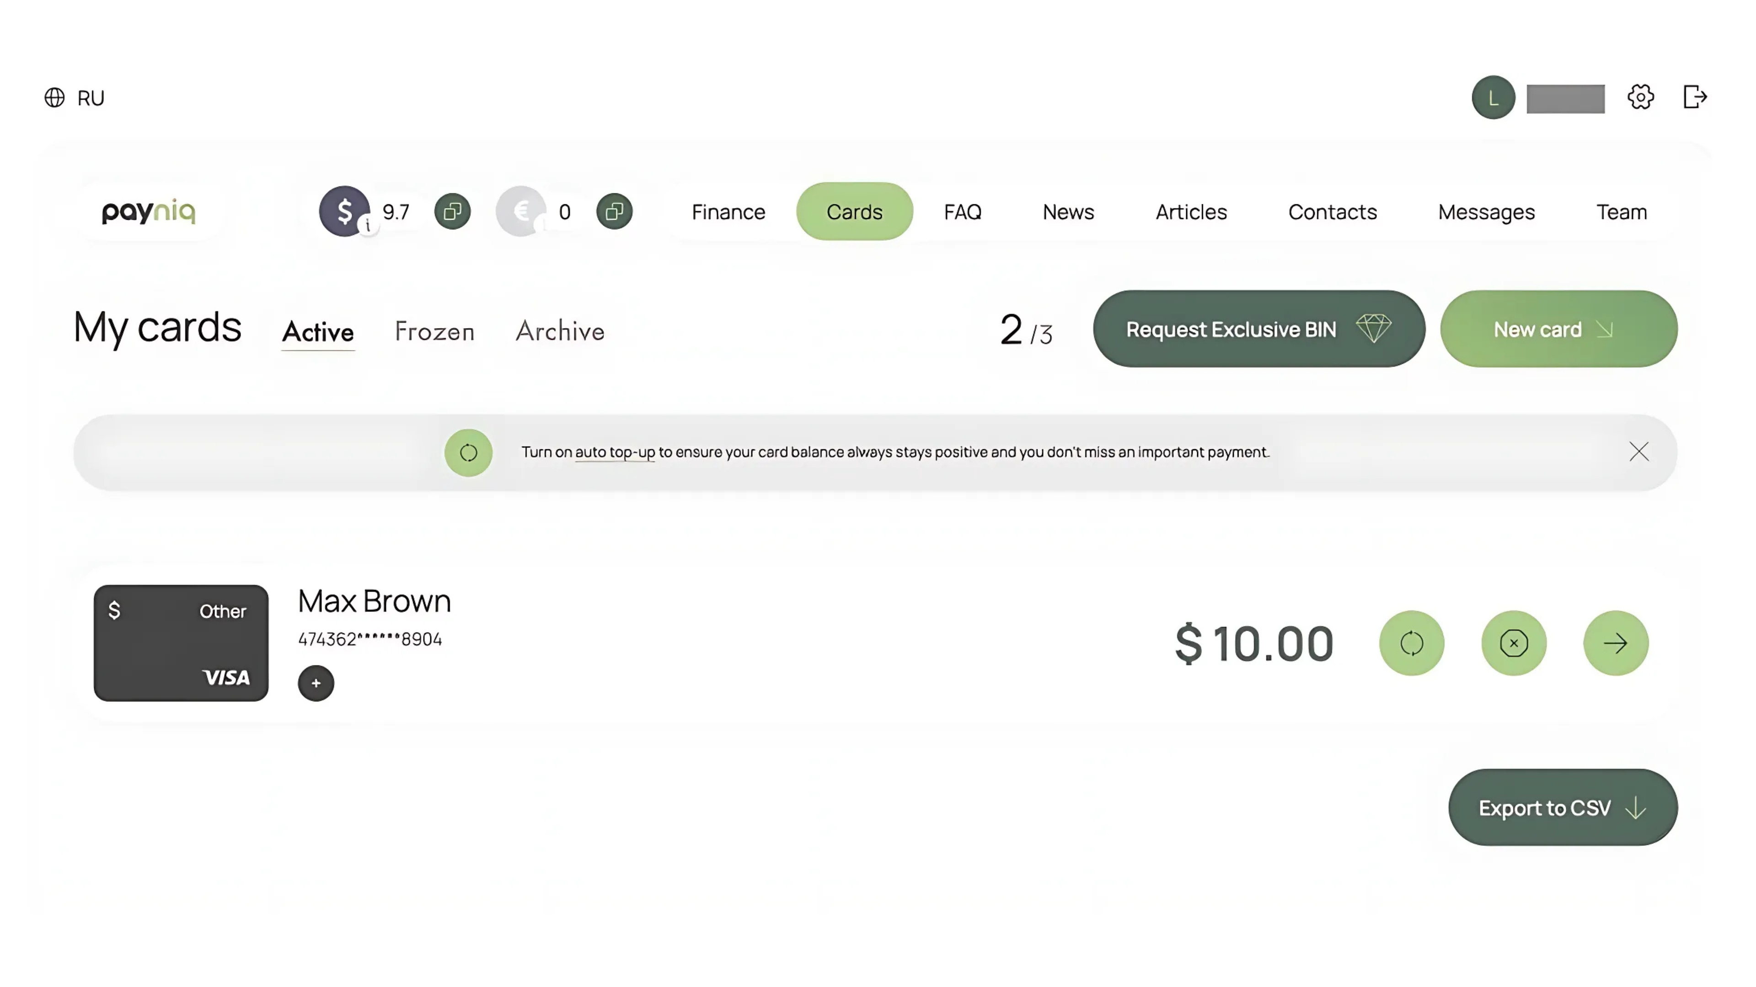The image size is (1756, 987).
Task: Click the New card button
Action: click(1558, 329)
